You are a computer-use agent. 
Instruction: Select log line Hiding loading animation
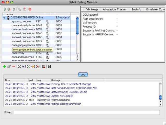[x=81, y=104]
